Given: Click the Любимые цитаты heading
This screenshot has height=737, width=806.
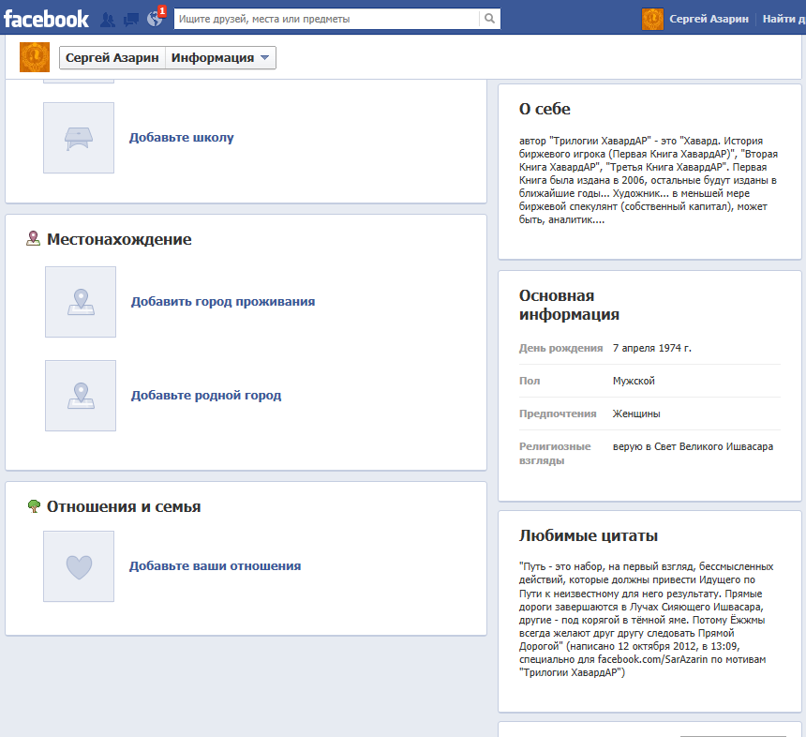Looking at the screenshot, I should pos(588,536).
